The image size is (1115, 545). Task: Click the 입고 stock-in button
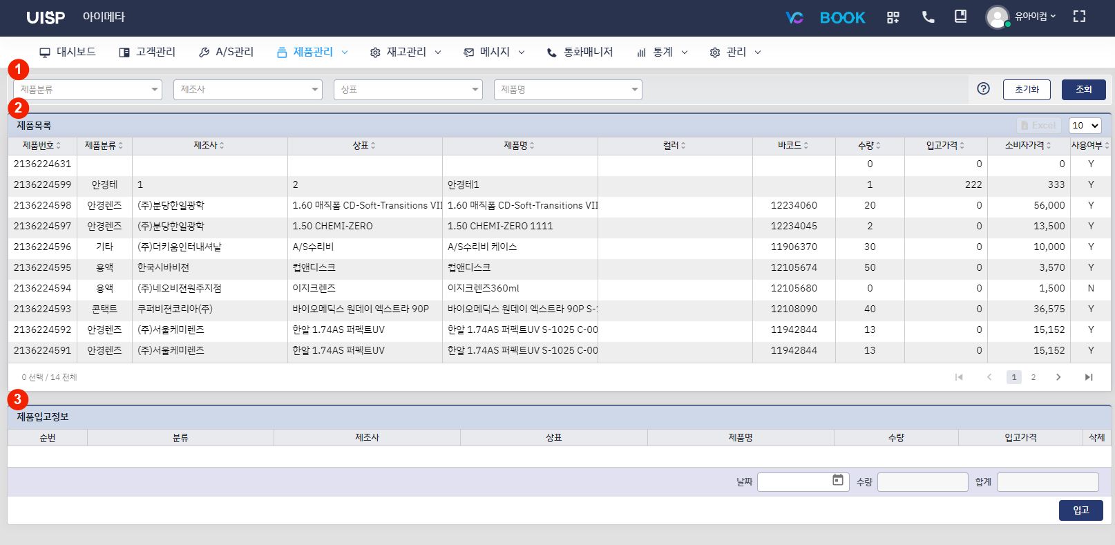(x=1081, y=510)
